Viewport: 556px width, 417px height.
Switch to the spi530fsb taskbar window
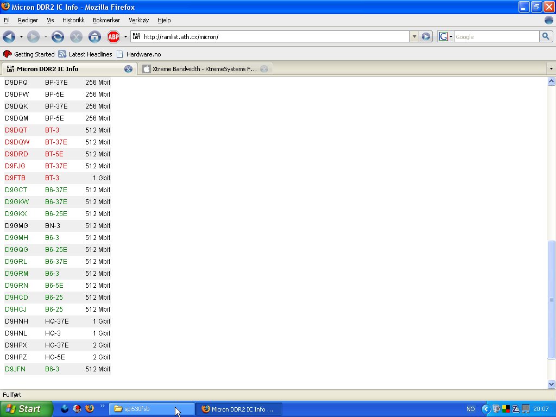click(152, 409)
